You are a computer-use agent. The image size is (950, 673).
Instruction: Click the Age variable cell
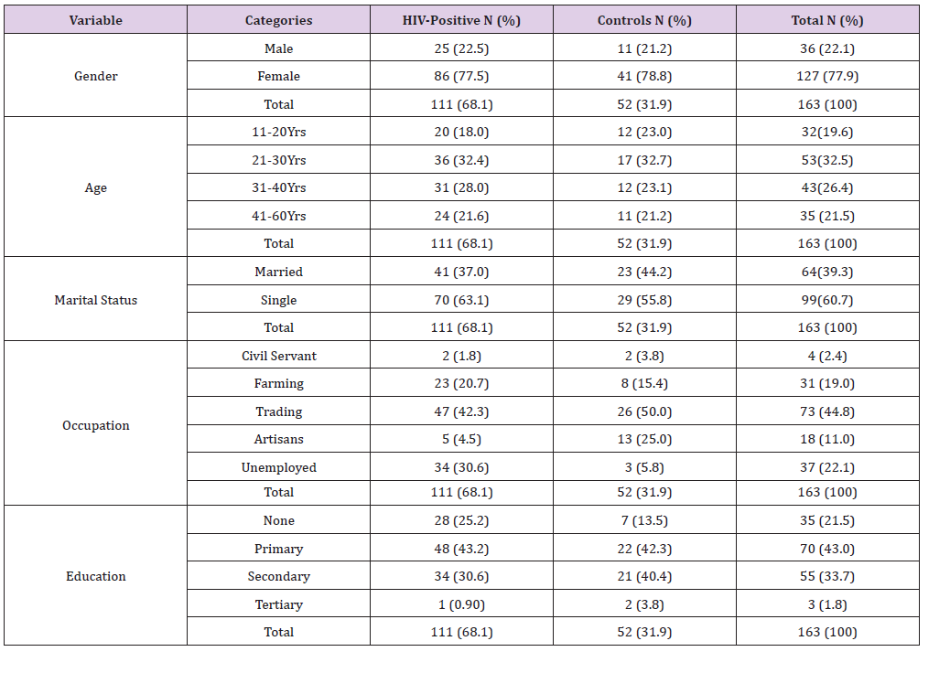[96, 187]
